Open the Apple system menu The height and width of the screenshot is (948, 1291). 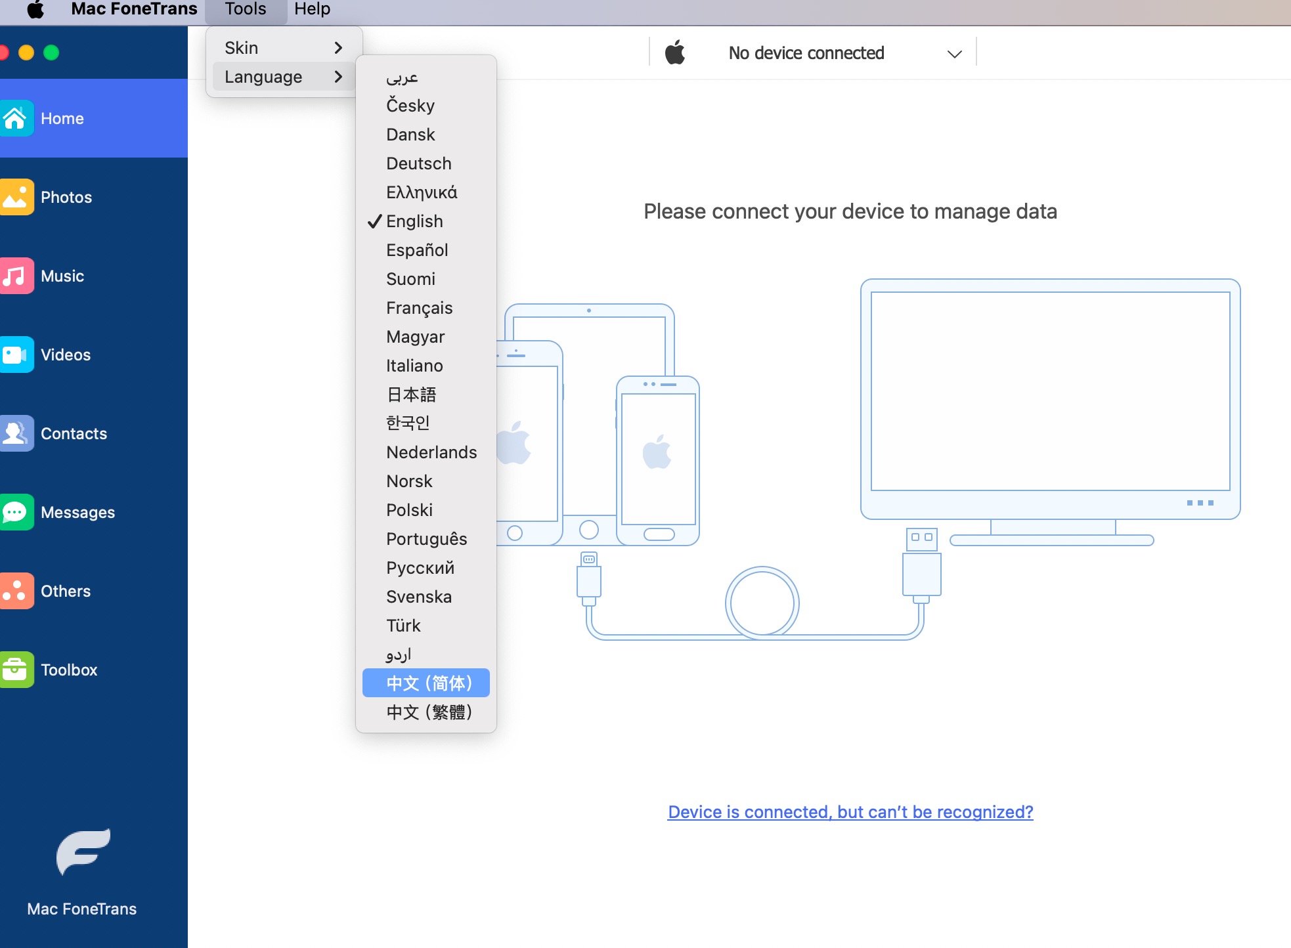pyautogui.click(x=35, y=9)
